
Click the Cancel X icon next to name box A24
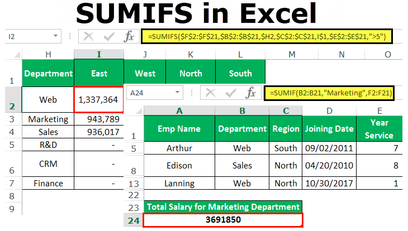[211, 93]
